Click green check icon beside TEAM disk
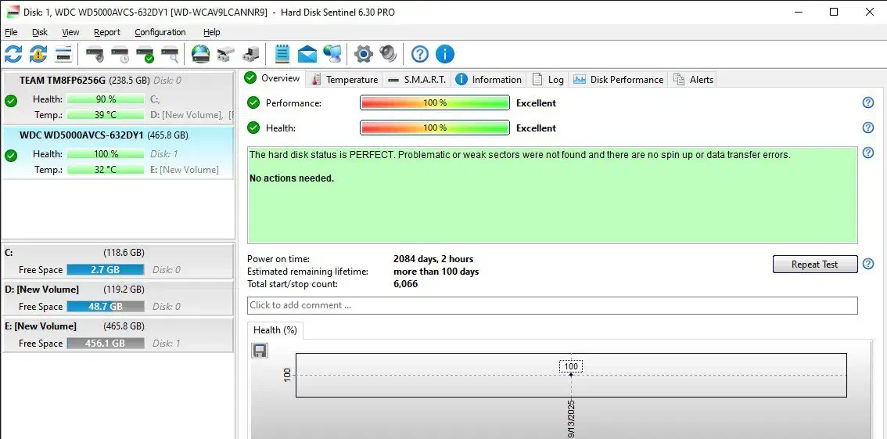Image resolution: width=887 pixels, height=439 pixels. point(11,101)
